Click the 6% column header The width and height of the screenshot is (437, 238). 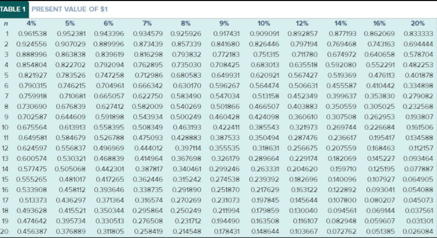point(108,23)
